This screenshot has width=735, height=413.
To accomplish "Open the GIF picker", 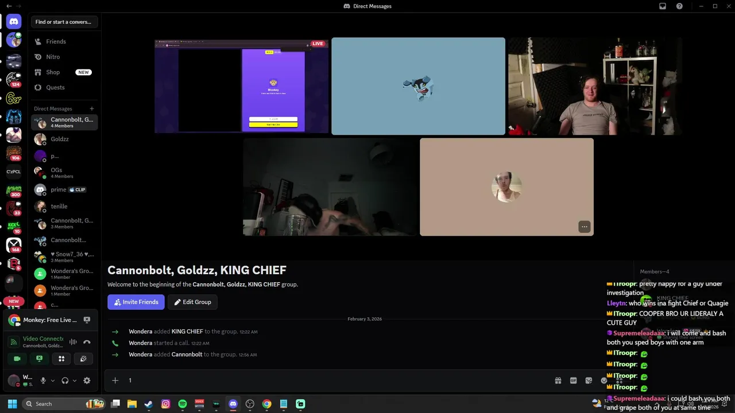I will [573, 380].
